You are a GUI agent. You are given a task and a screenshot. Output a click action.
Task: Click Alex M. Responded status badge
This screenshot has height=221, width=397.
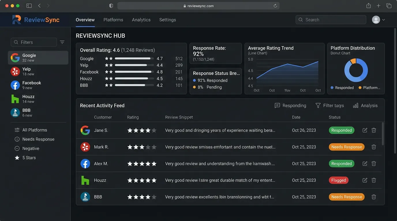pos(342,164)
